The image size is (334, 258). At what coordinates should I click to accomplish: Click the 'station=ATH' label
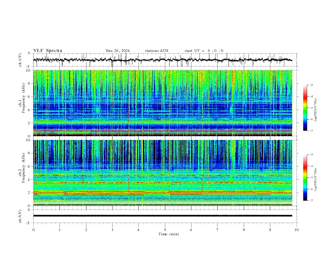click(x=156, y=51)
